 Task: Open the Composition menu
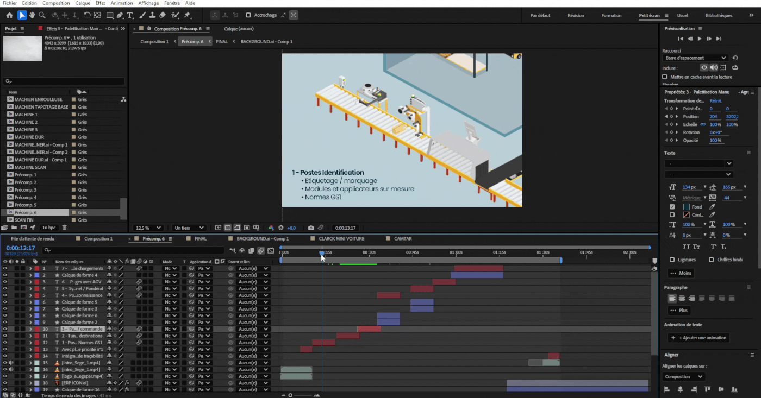coord(56,3)
